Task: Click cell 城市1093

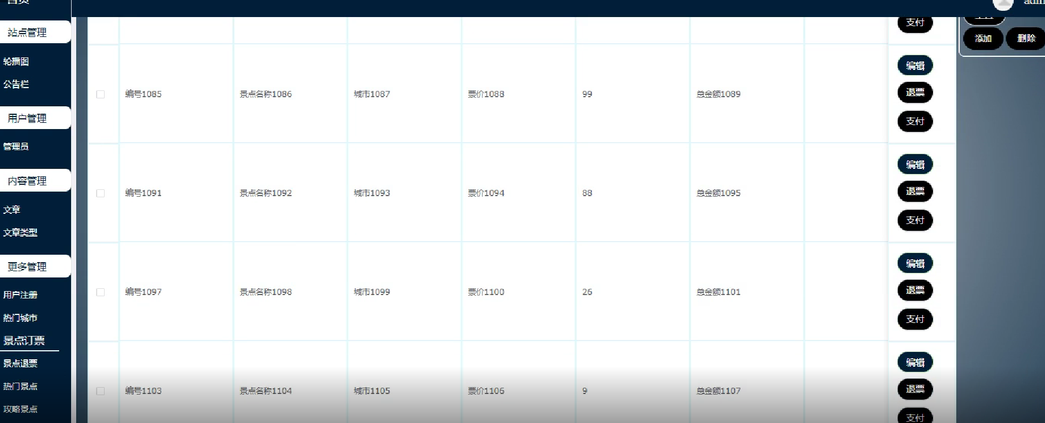Action: point(372,193)
